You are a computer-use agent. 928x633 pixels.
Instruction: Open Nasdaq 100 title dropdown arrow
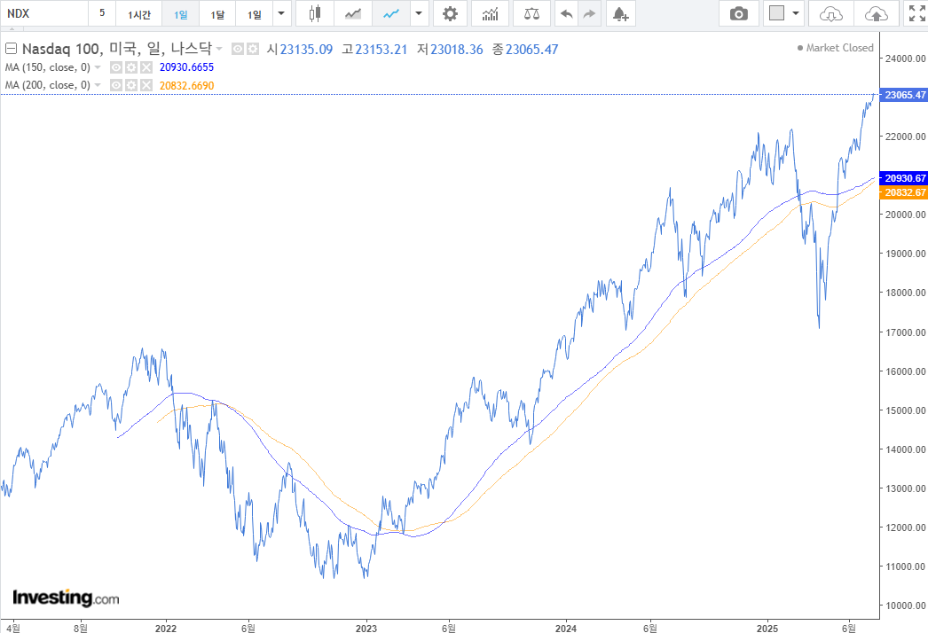[x=219, y=49]
